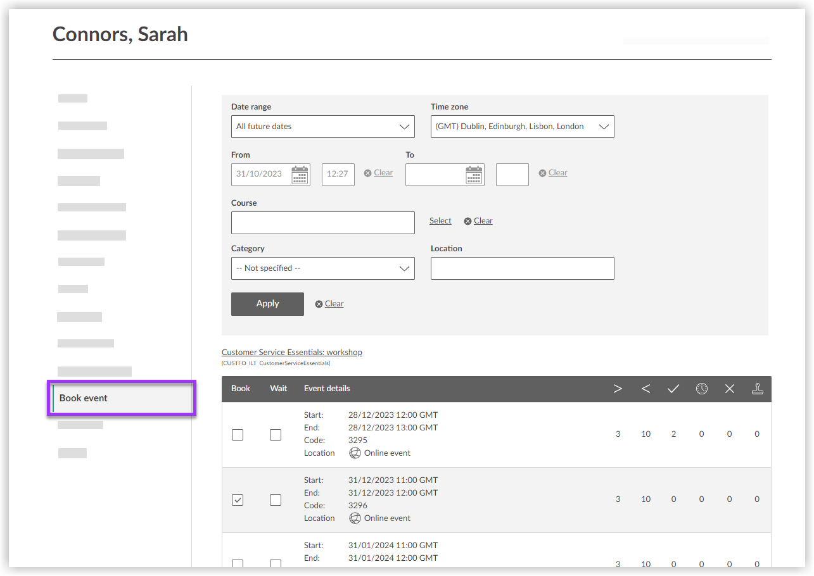
Task: Tick Book checkbox for event 3295
Action: 238,435
